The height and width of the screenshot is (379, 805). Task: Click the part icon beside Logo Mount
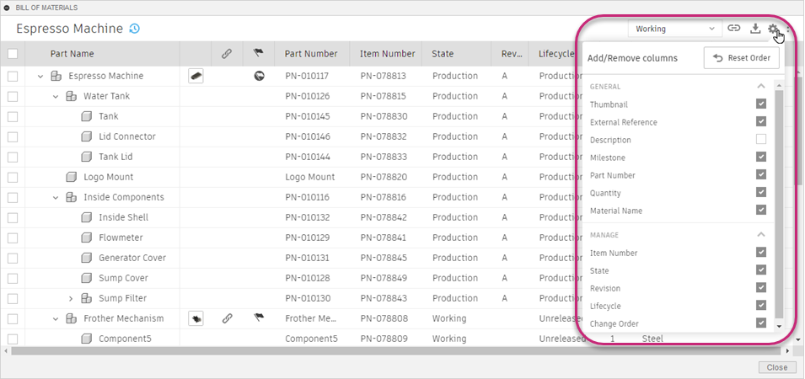click(72, 177)
